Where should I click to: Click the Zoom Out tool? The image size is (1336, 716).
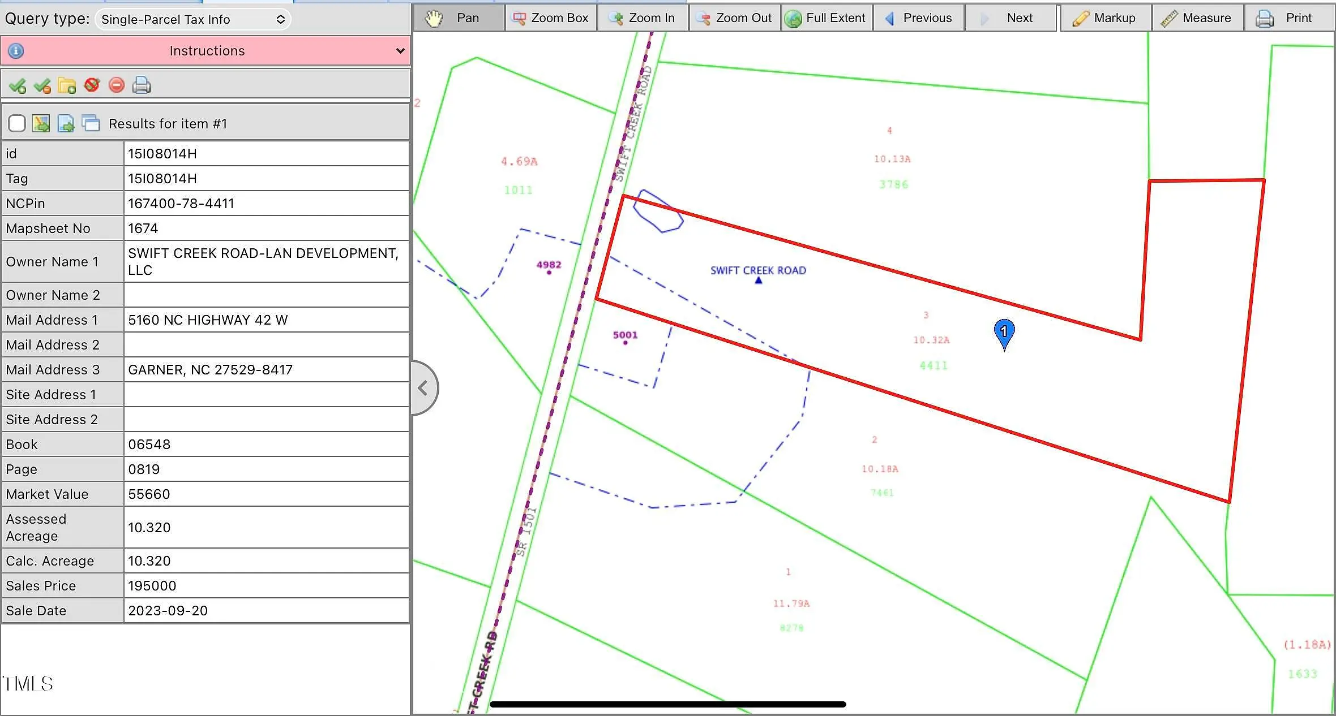point(735,18)
